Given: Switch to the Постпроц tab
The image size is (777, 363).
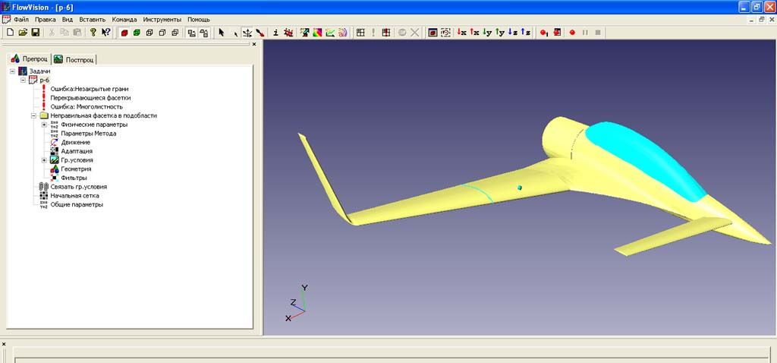Looking at the screenshot, I should [74, 59].
